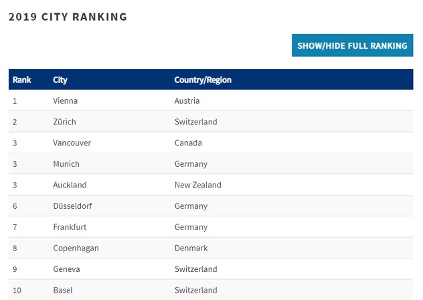Screen dimensions: 423x300
Task: Click the Country/Region column header
Action: (203, 80)
